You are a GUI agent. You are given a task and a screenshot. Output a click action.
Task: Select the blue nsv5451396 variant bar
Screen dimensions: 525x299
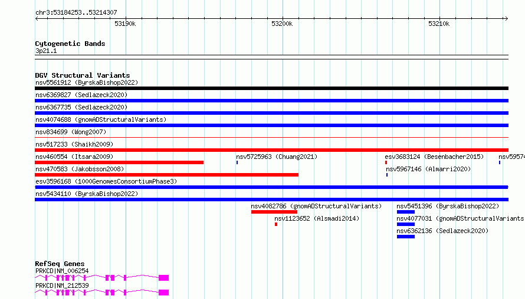pos(406,212)
